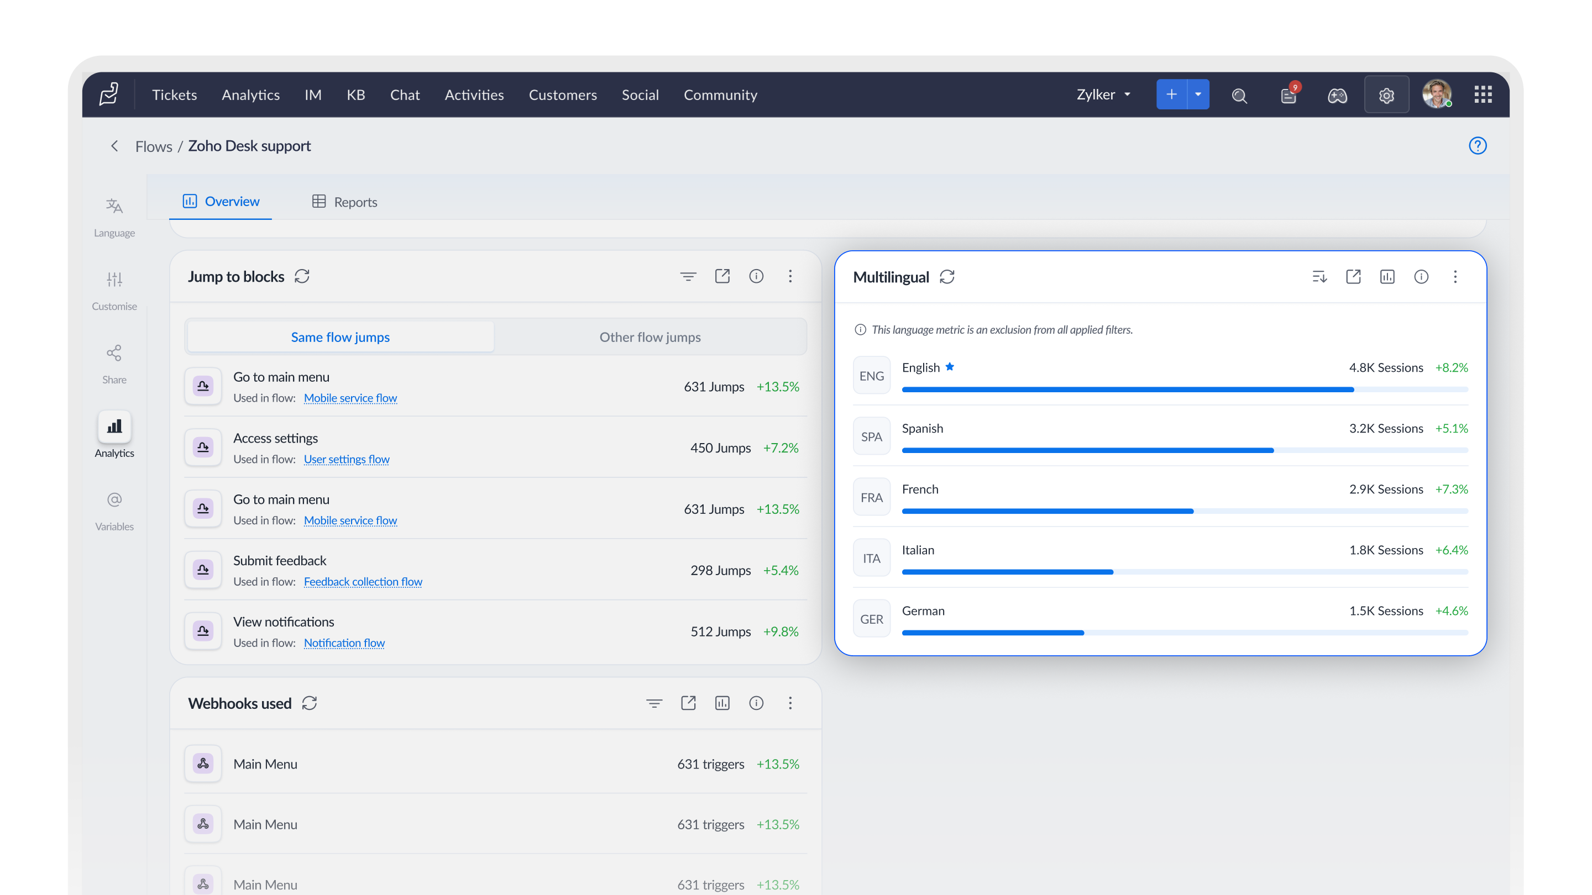Open Share in the left sidebar
Screen dimensions: 1592x895
pos(114,364)
